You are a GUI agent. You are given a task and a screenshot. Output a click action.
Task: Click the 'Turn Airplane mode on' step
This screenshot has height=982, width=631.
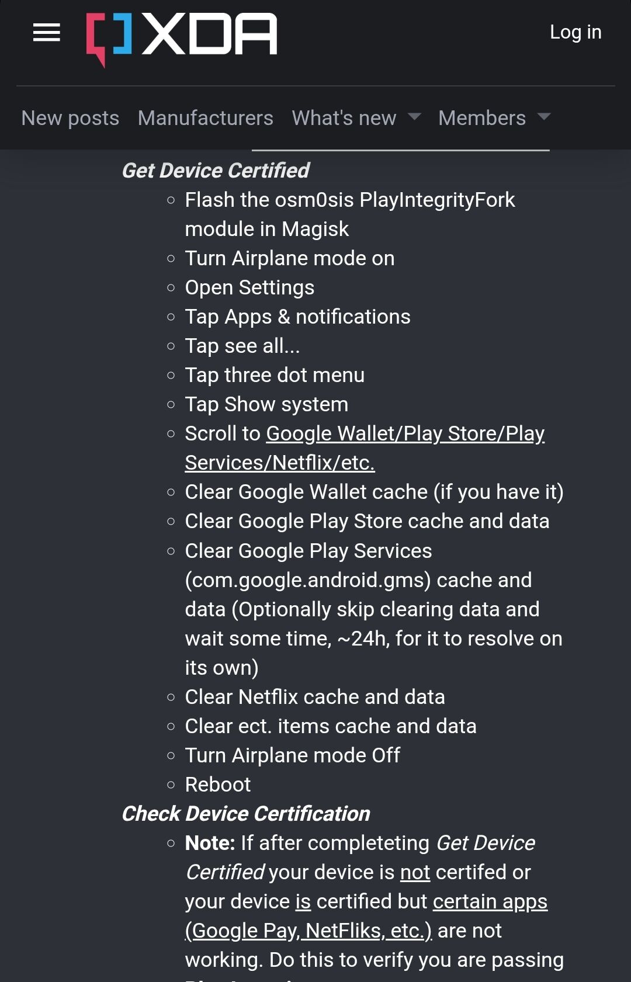click(x=289, y=258)
